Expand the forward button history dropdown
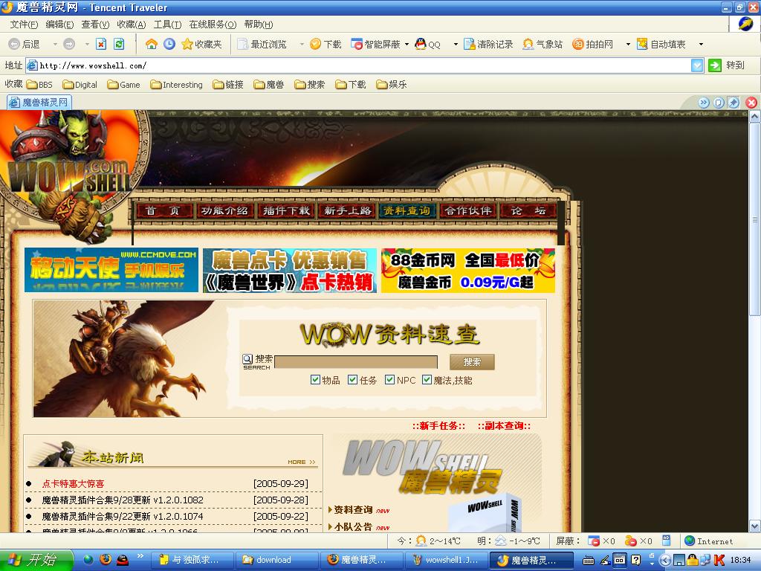 pyautogui.click(x=87, y=44)
